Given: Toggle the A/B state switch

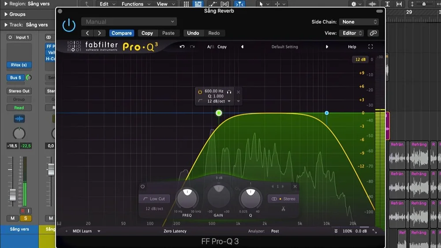Looking at the screenshot, I should tap(209, 47).
